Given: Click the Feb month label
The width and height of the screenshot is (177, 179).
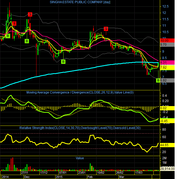Looking at the screenshot, I should (x=90, y=177).
